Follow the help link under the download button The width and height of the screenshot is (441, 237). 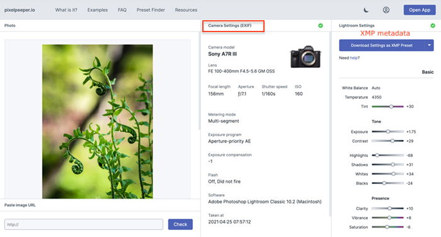354,58
